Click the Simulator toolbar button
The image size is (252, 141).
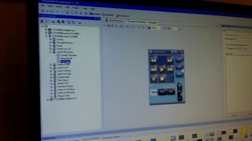point(95,14)
